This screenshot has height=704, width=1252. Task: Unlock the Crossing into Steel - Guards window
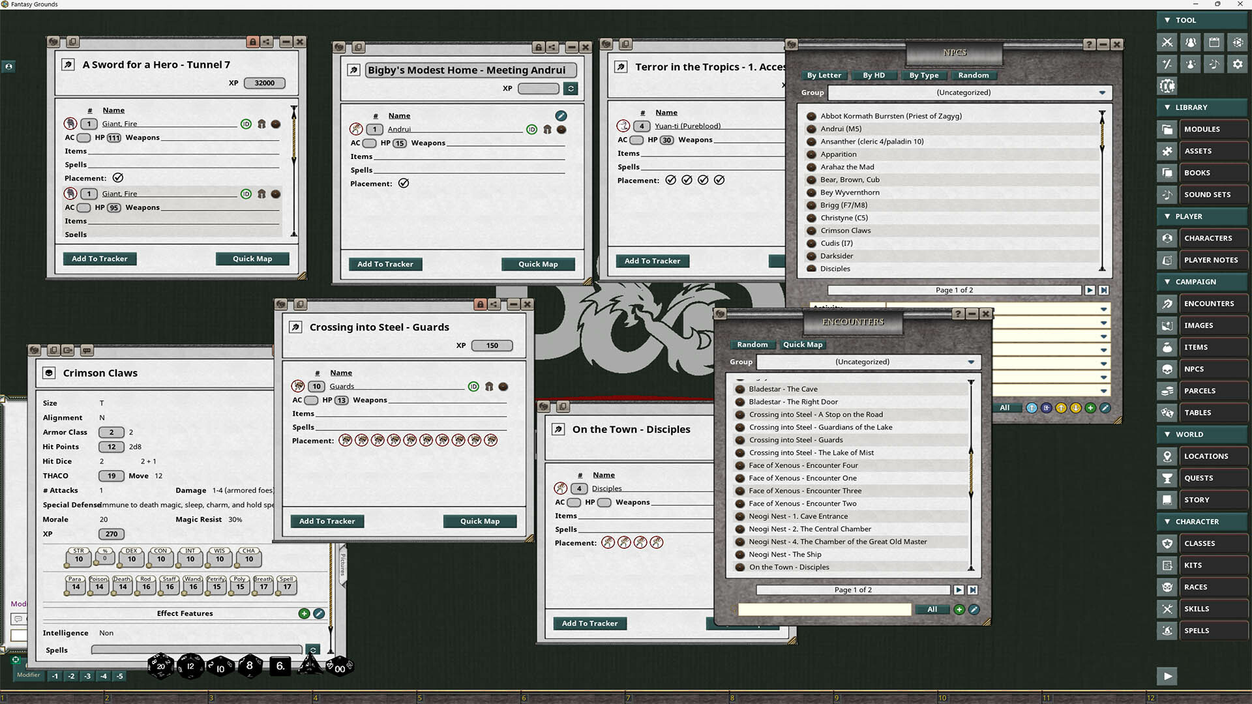pyautogui.click(x=481, y=304)
